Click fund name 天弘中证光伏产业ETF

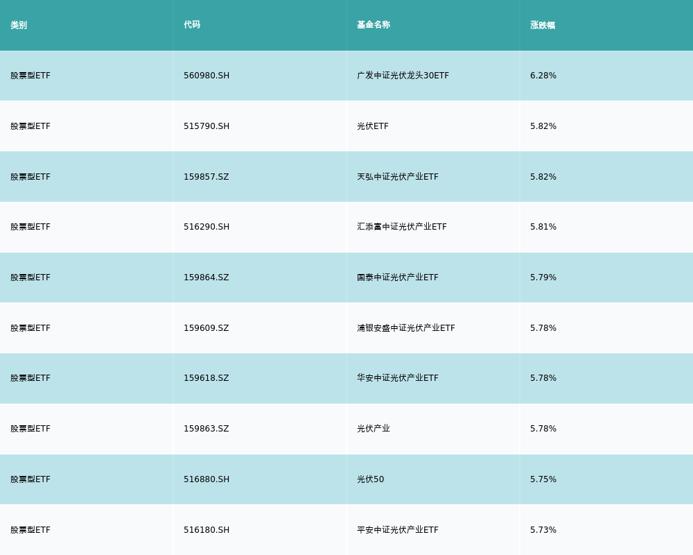coord(398,177)
